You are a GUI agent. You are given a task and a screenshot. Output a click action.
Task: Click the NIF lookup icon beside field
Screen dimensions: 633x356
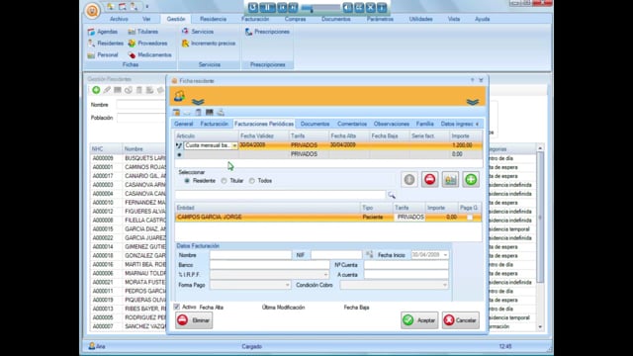(369, 255)
